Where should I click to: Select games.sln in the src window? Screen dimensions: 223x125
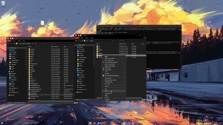coord(32,98)
